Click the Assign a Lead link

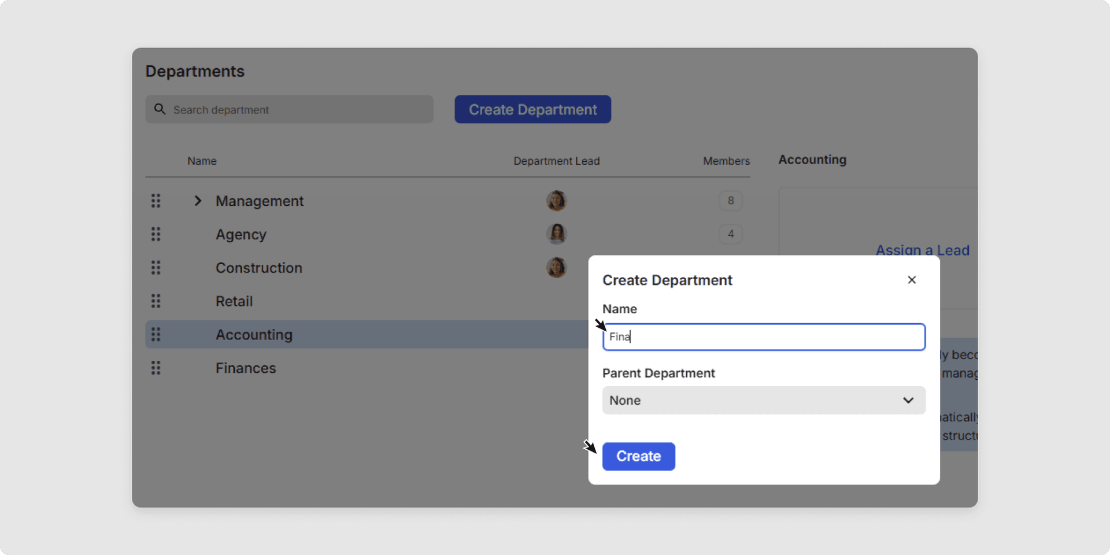click(x=922, y=250)
